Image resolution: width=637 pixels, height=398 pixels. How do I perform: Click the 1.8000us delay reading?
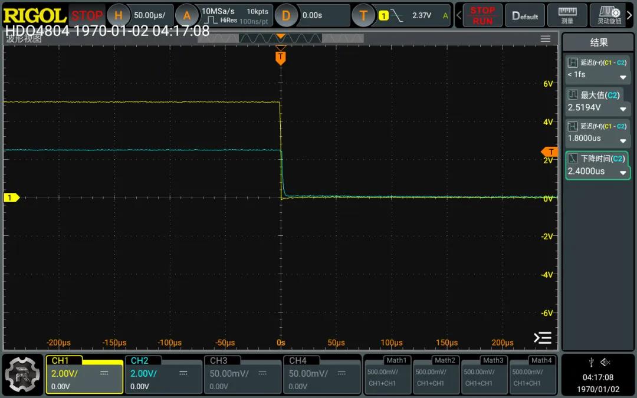pyautogui.click(x=584, y=138)
